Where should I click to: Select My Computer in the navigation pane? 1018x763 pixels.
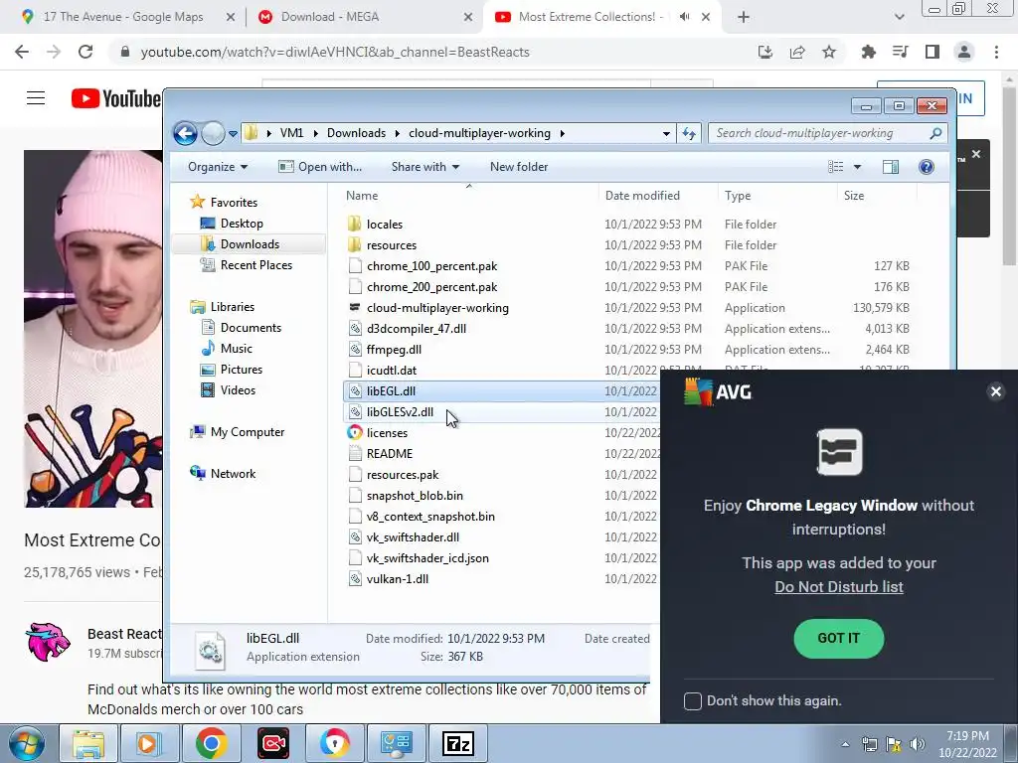(x=248, y=432)
